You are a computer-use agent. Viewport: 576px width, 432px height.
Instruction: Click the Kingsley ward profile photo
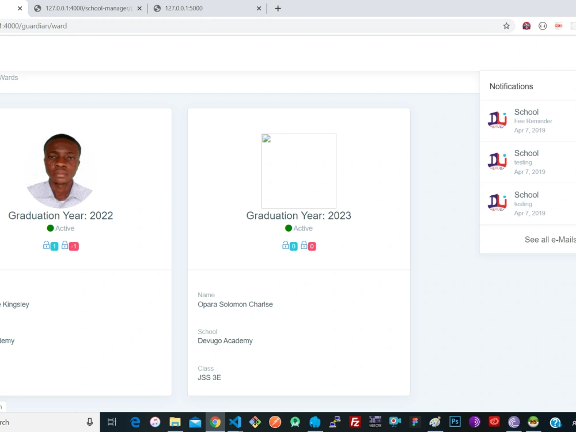60,171
